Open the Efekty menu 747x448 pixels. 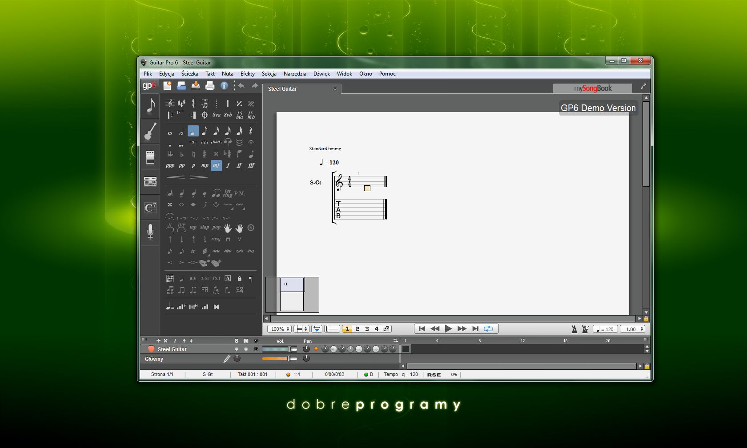[248, 74]
